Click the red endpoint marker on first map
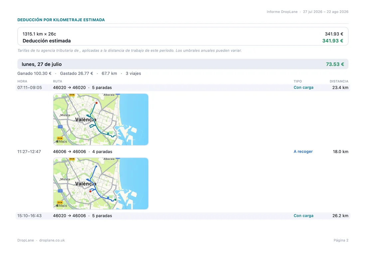Screen dimensions: 366x259 [96, 103]
